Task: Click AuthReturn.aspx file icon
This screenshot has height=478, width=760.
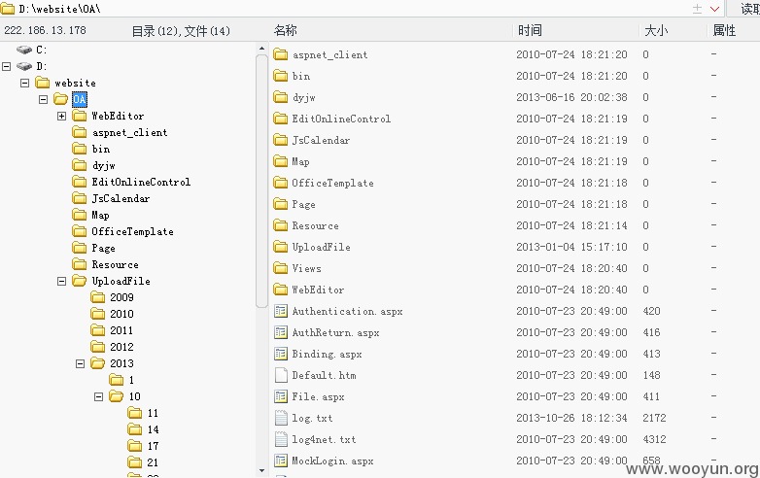Action: 281,332
